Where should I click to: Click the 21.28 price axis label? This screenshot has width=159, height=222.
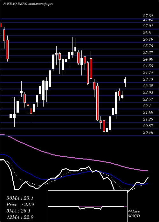pyautogui.click(x=149, y=119)
